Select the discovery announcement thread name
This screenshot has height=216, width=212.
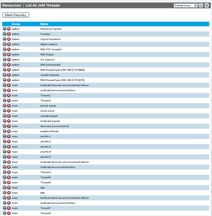[x=54, y=126]
